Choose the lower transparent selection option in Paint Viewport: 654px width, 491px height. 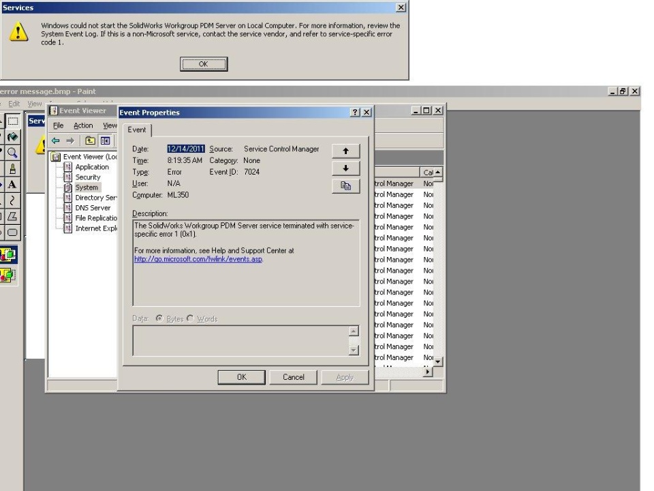point(8,275)
